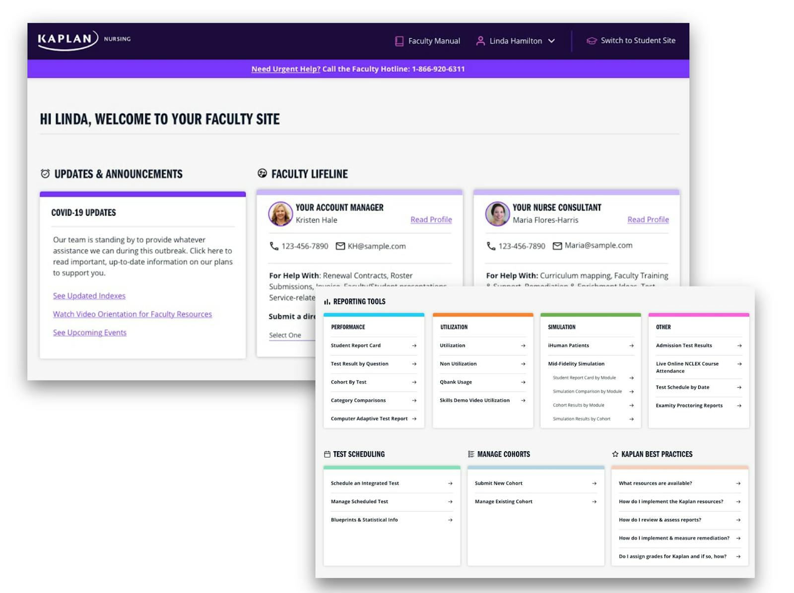Click arrow next to Test Result by Question
The width and height of the screenshot is (794, 593).
(x=414, y=364)
